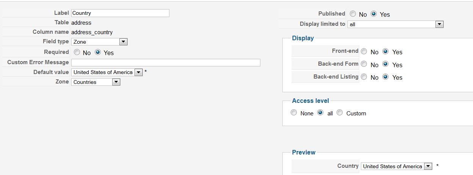This screenshot has width=473, height=175.
Task: Disable Front-end display with No
Action: point(364,51)
